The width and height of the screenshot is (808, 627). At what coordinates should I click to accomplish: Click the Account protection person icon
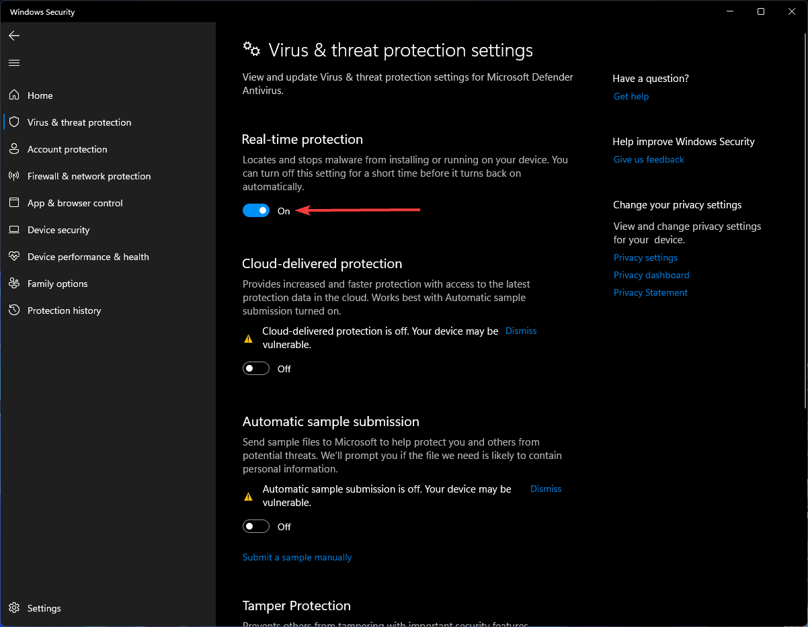pos(14,149)
